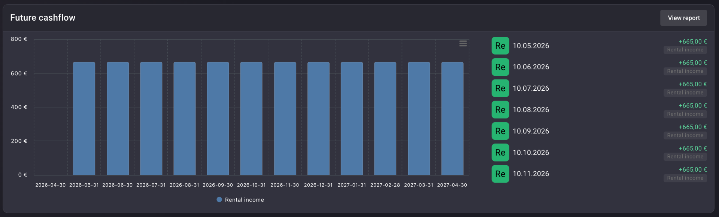
Task: Click the 2027-03-31 chart bar
Action: (419, 118)
